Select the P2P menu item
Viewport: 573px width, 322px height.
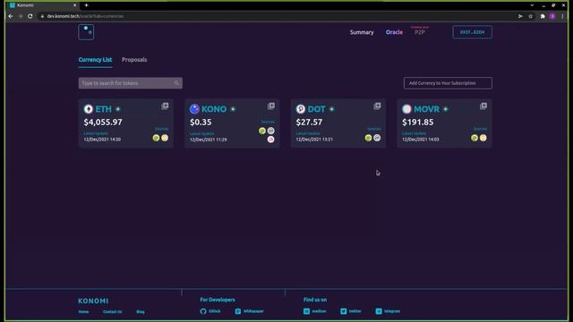(x=420, y=32)
